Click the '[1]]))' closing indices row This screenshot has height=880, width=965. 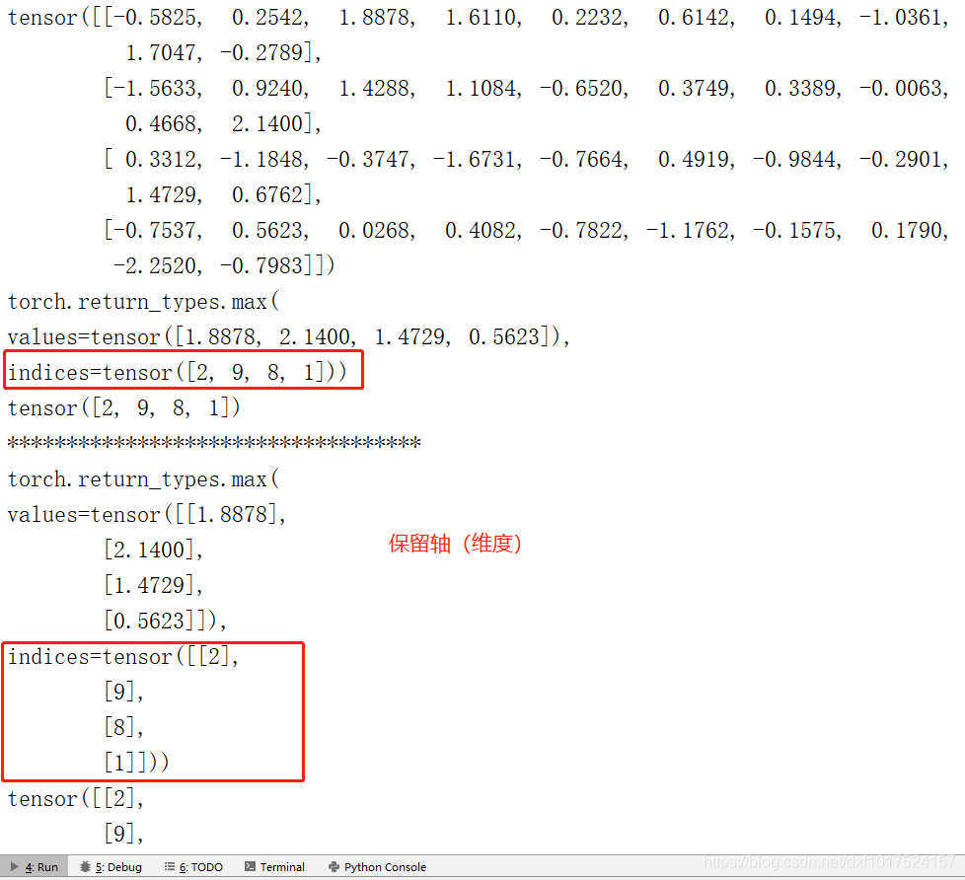136,763
